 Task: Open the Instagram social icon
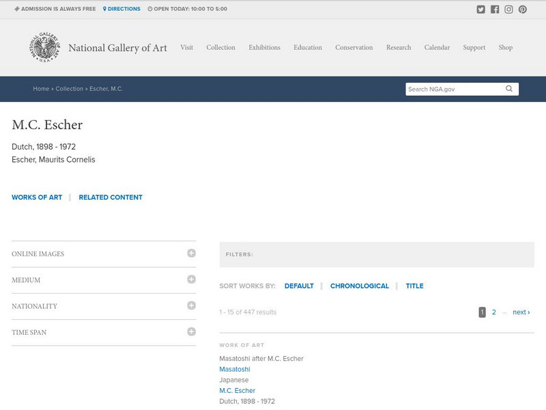(x=508, y=10)
